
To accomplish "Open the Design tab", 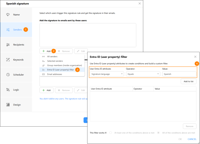I will [x=16, y=105].
